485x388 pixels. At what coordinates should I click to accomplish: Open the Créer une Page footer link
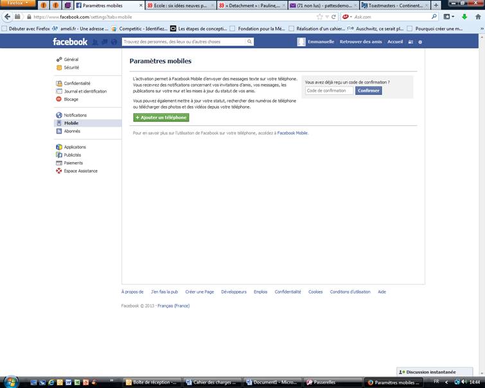(x=200, y=292)
